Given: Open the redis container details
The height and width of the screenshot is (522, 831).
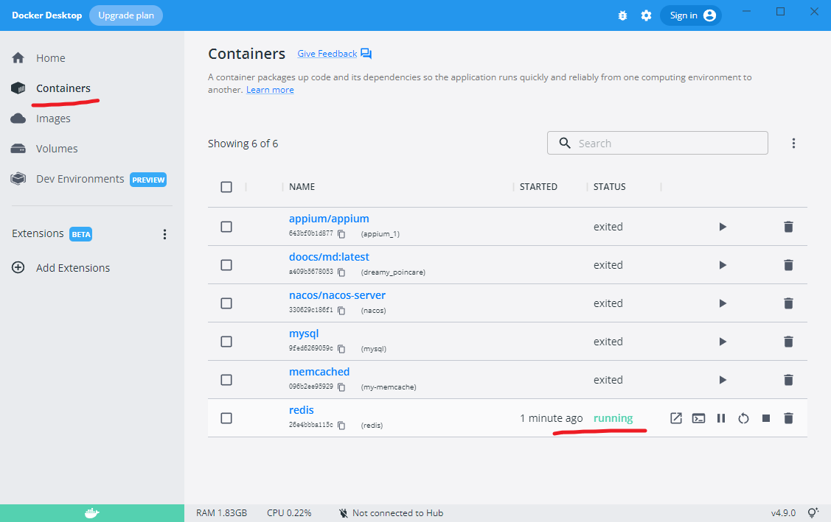Looking at the screenshot, I should click(301, 410).
